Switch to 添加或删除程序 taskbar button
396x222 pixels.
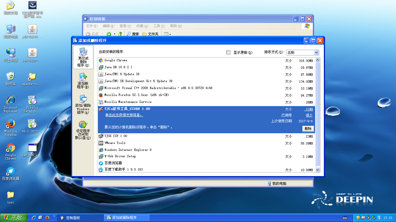pyautogui.click(x=127, y=218)
